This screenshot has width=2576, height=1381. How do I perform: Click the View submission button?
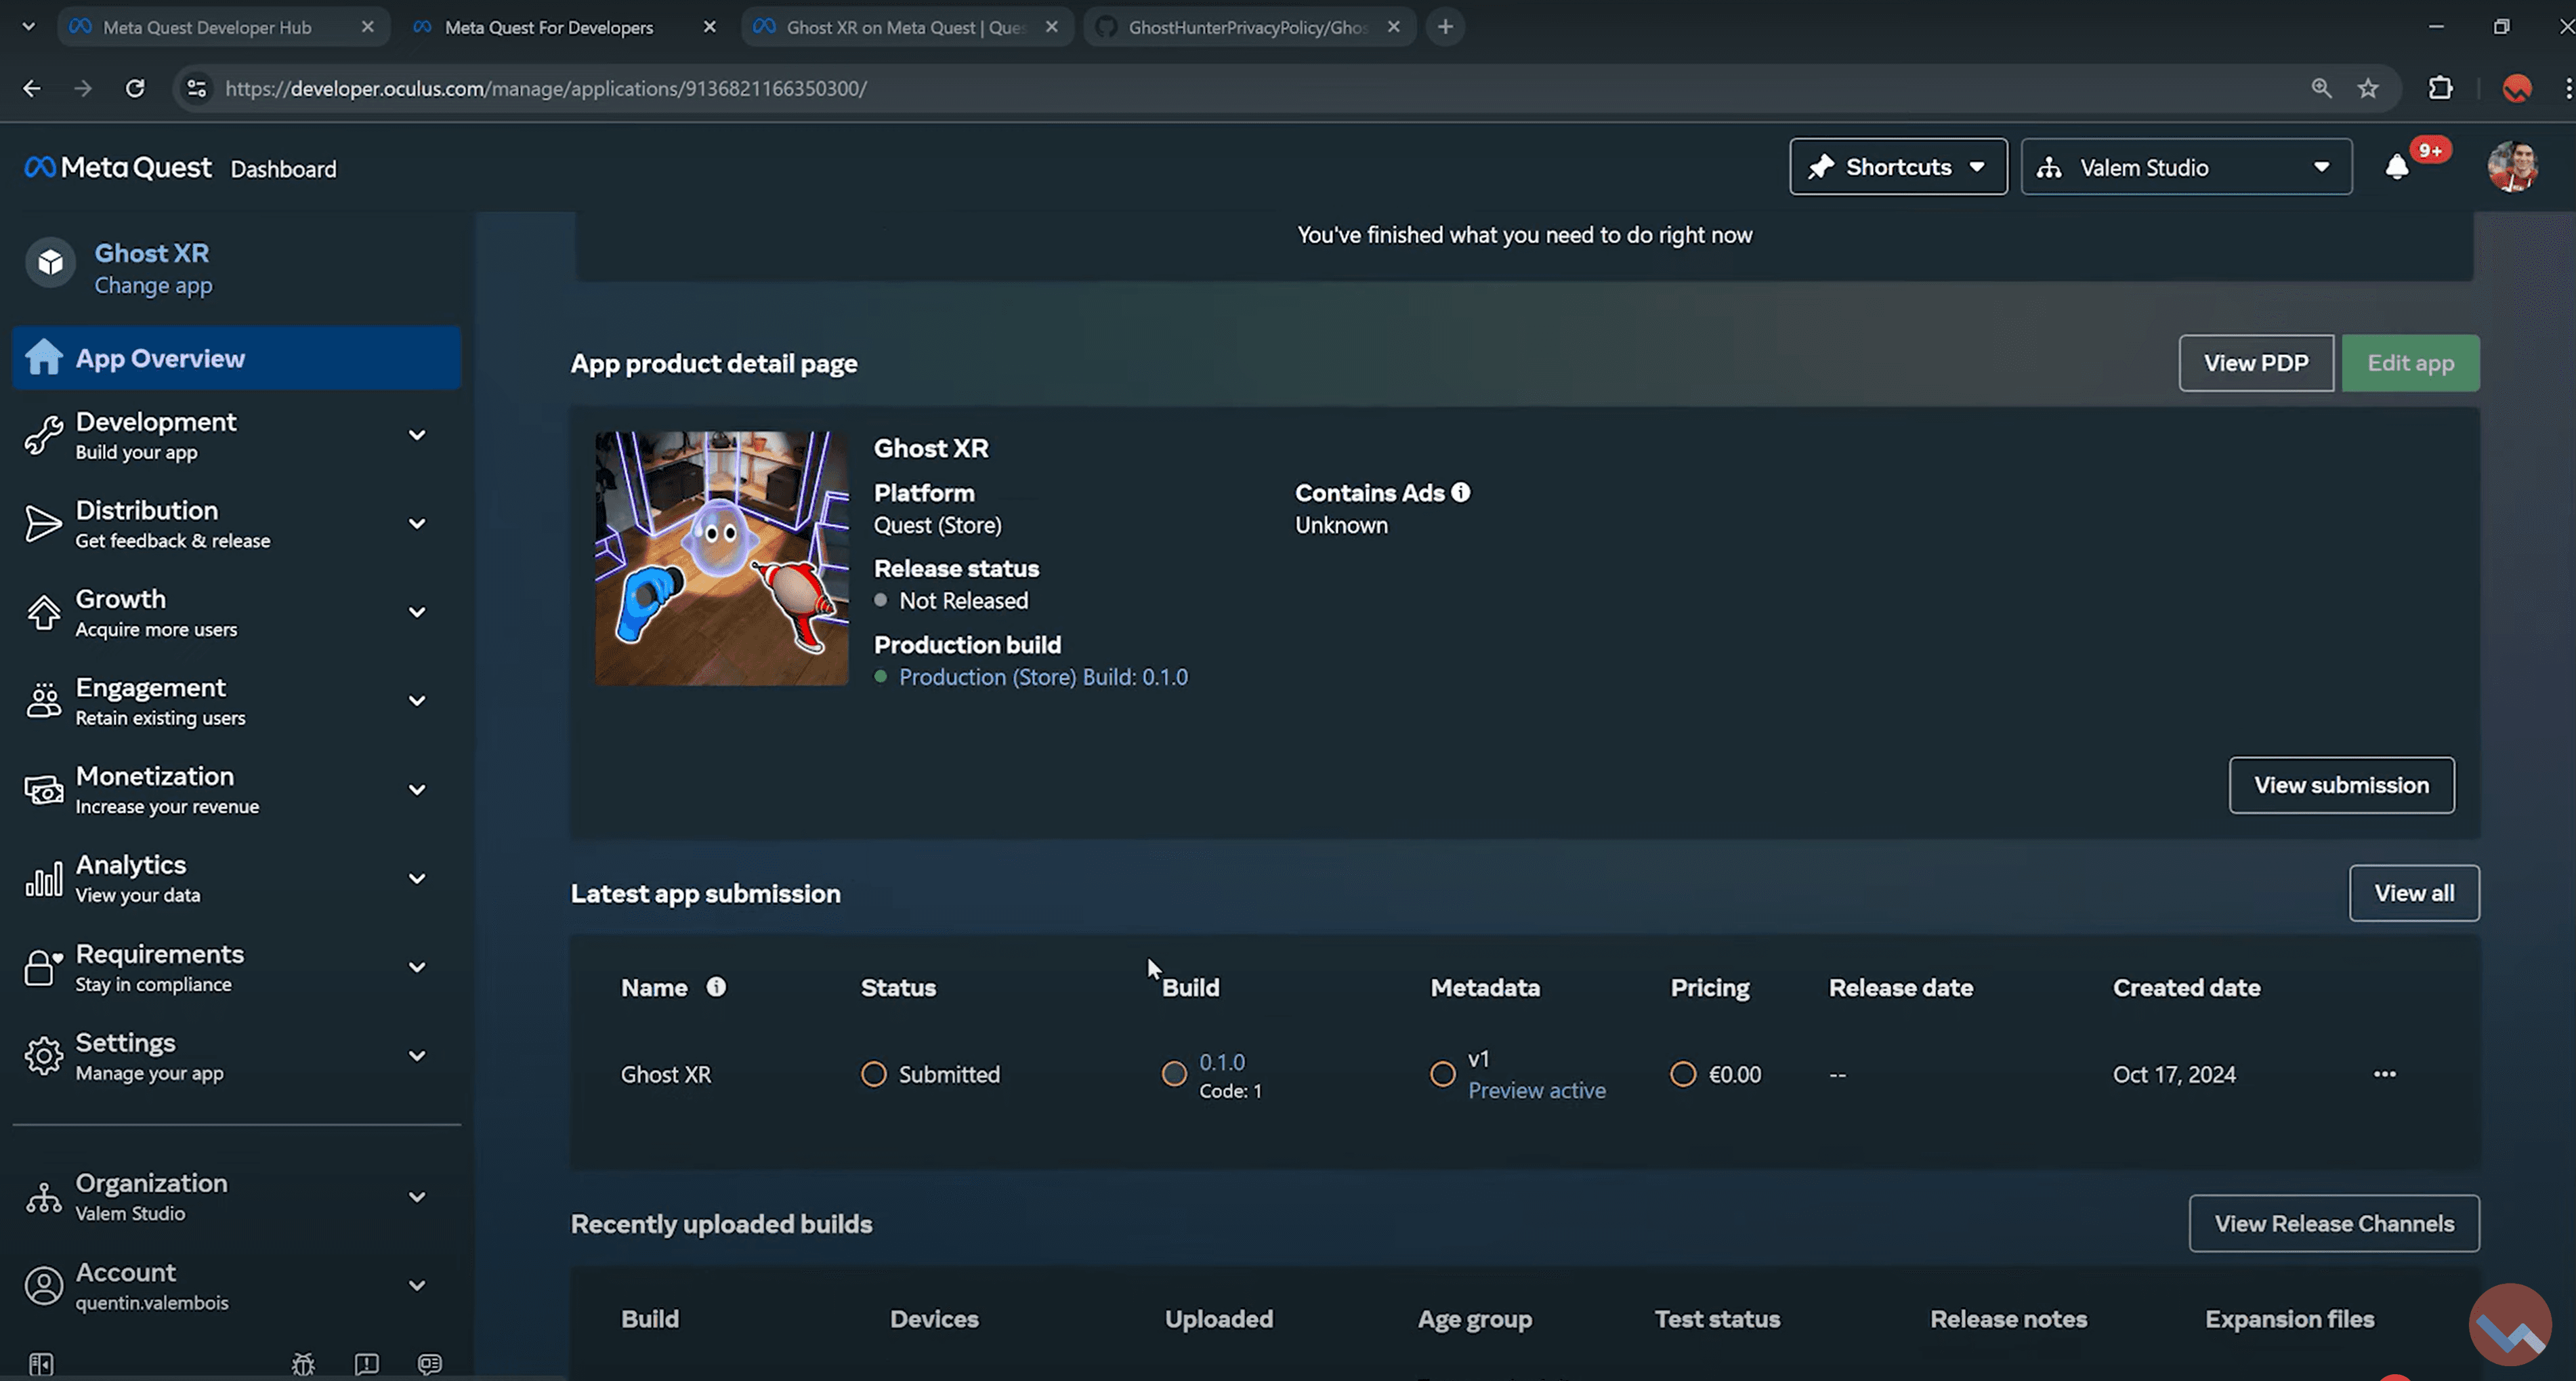2340,785
